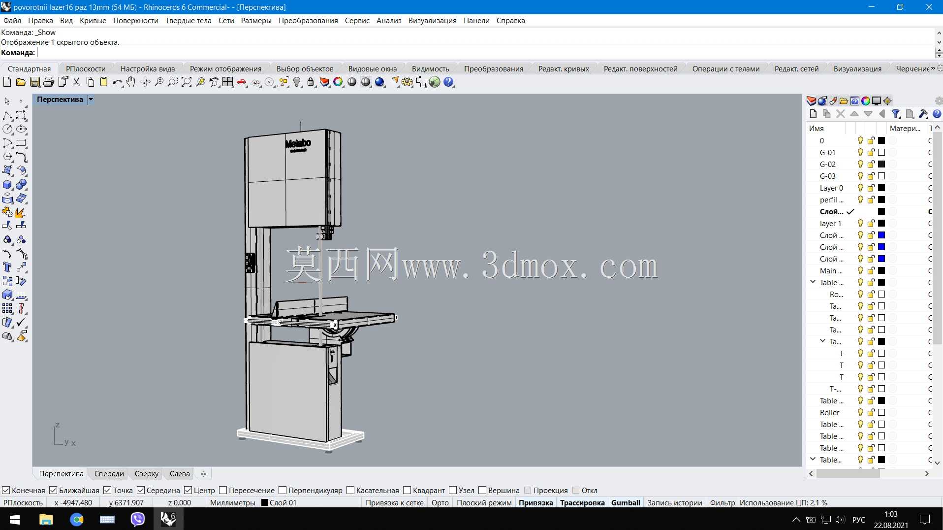The image size is (943, 530).
Task: Click the New document icon in toolbar
Action: click(7, 82)
